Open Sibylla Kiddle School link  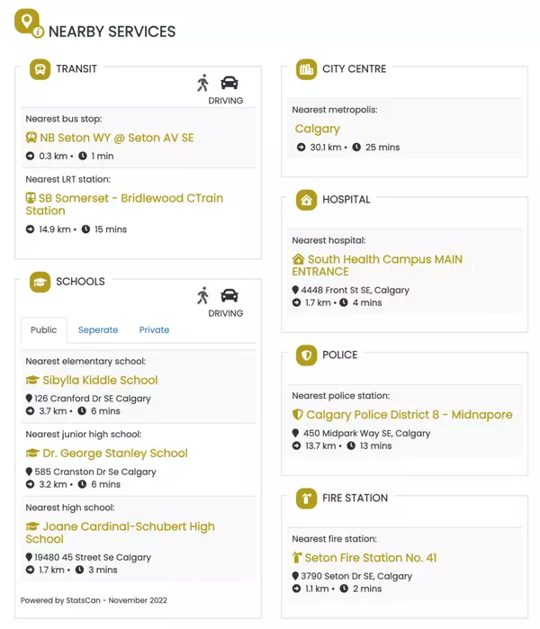point(100,381)
